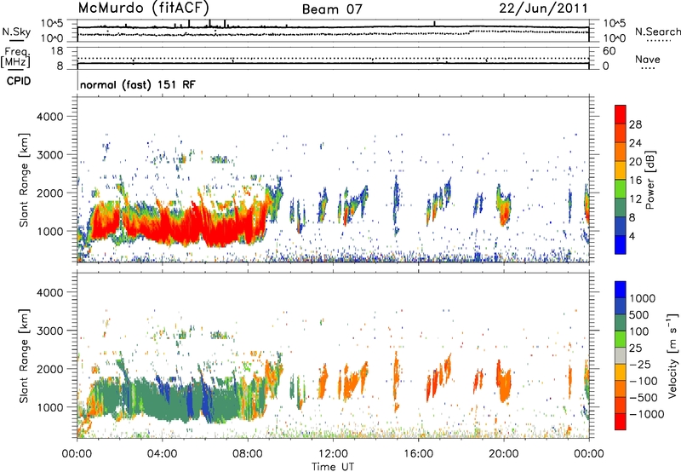
Task: Click the "4" value on power colorbar
Action: [632, 236]
